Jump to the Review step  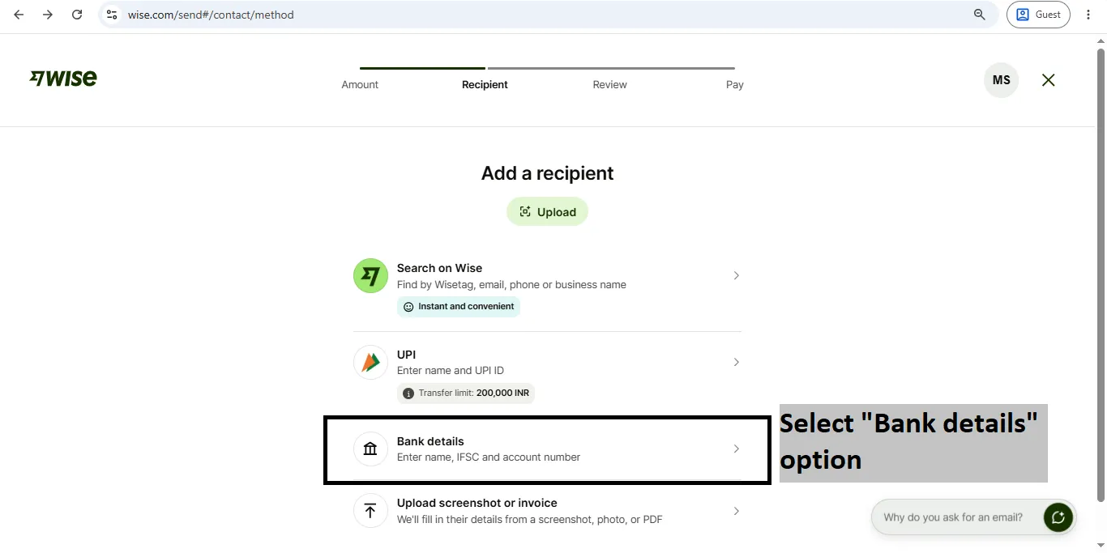[609, 84]
